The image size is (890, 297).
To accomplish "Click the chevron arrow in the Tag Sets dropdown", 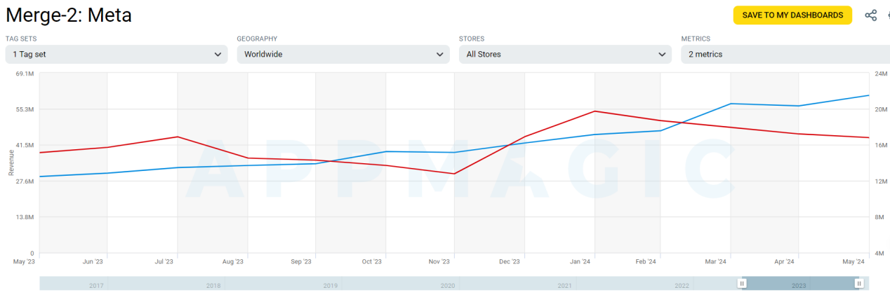I will [218, 54].
